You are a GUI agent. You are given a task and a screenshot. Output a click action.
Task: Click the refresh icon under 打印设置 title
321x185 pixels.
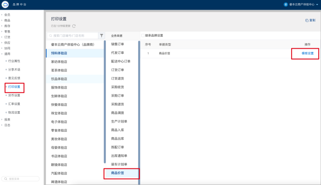74,26
